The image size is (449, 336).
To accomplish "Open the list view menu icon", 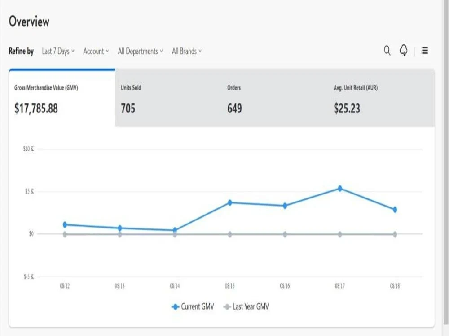I will click(425, 51).
